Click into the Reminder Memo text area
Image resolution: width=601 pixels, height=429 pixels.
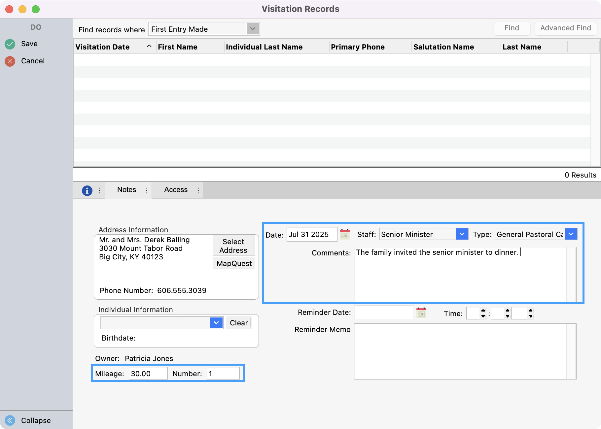click(460, 351)
